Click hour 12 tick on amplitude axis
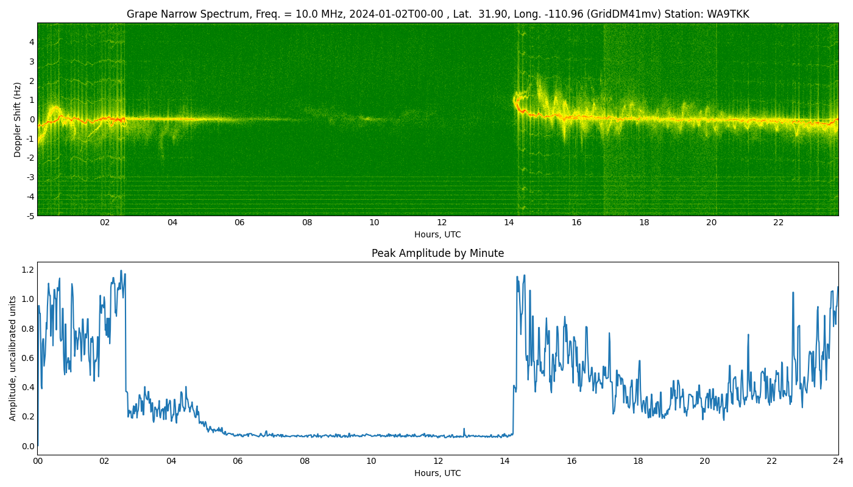The image size is (853, 487). coord(438,461)
